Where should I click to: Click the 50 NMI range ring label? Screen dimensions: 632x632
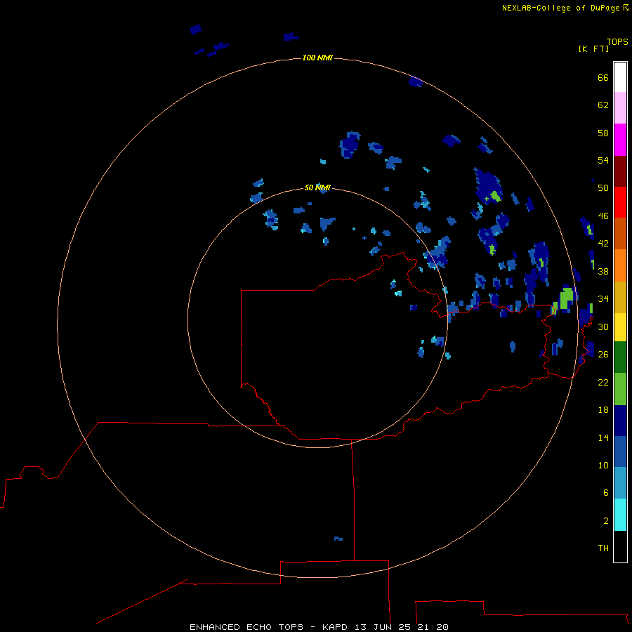[x=317, y=187]
